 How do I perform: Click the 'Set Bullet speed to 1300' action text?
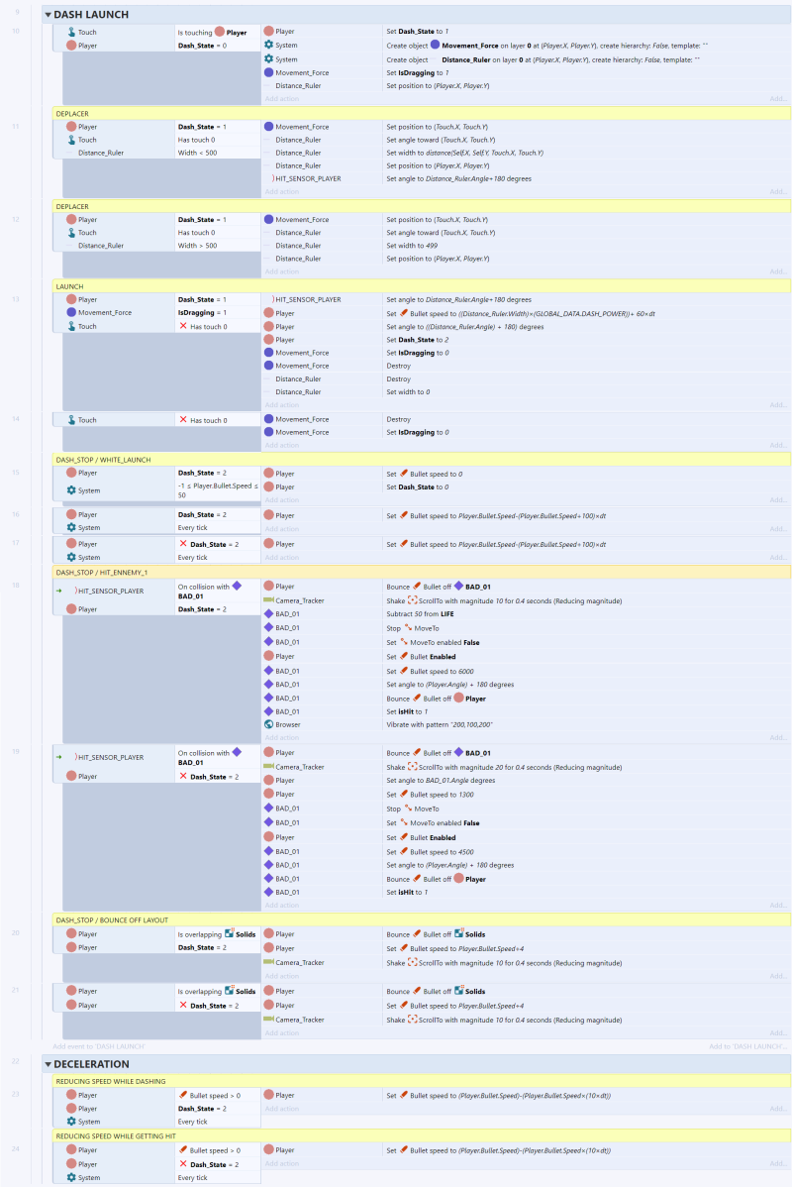coord(432,795)
